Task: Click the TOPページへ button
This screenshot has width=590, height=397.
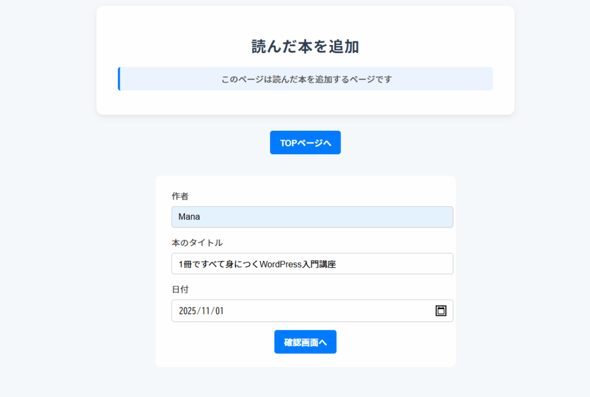Action: (x=305, y=143)
